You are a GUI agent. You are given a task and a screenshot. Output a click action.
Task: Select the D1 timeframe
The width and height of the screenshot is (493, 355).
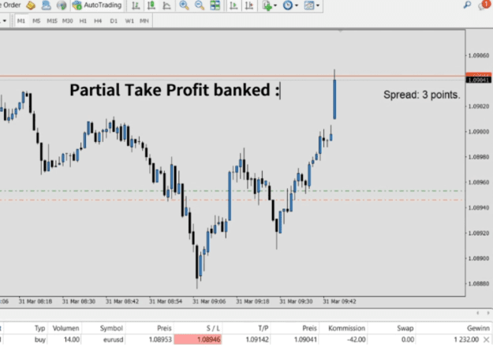[x=114, y=21]
